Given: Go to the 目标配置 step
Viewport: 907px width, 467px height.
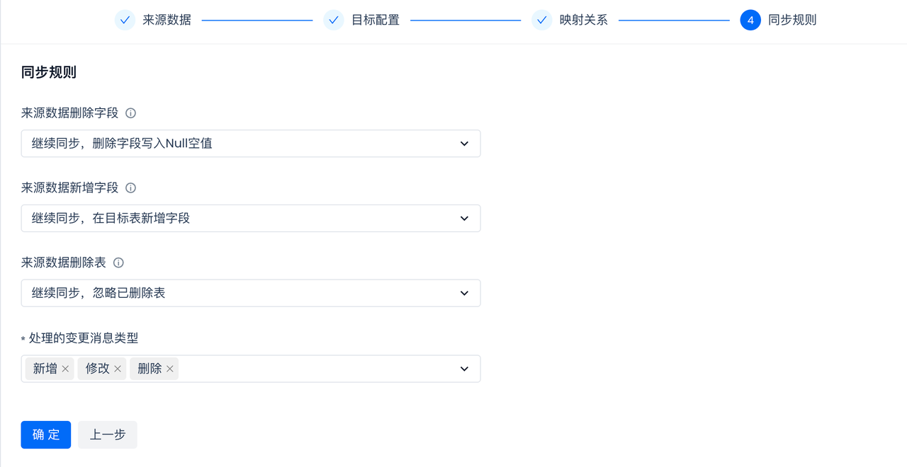Looking at the screenshot, I should 376,20.
